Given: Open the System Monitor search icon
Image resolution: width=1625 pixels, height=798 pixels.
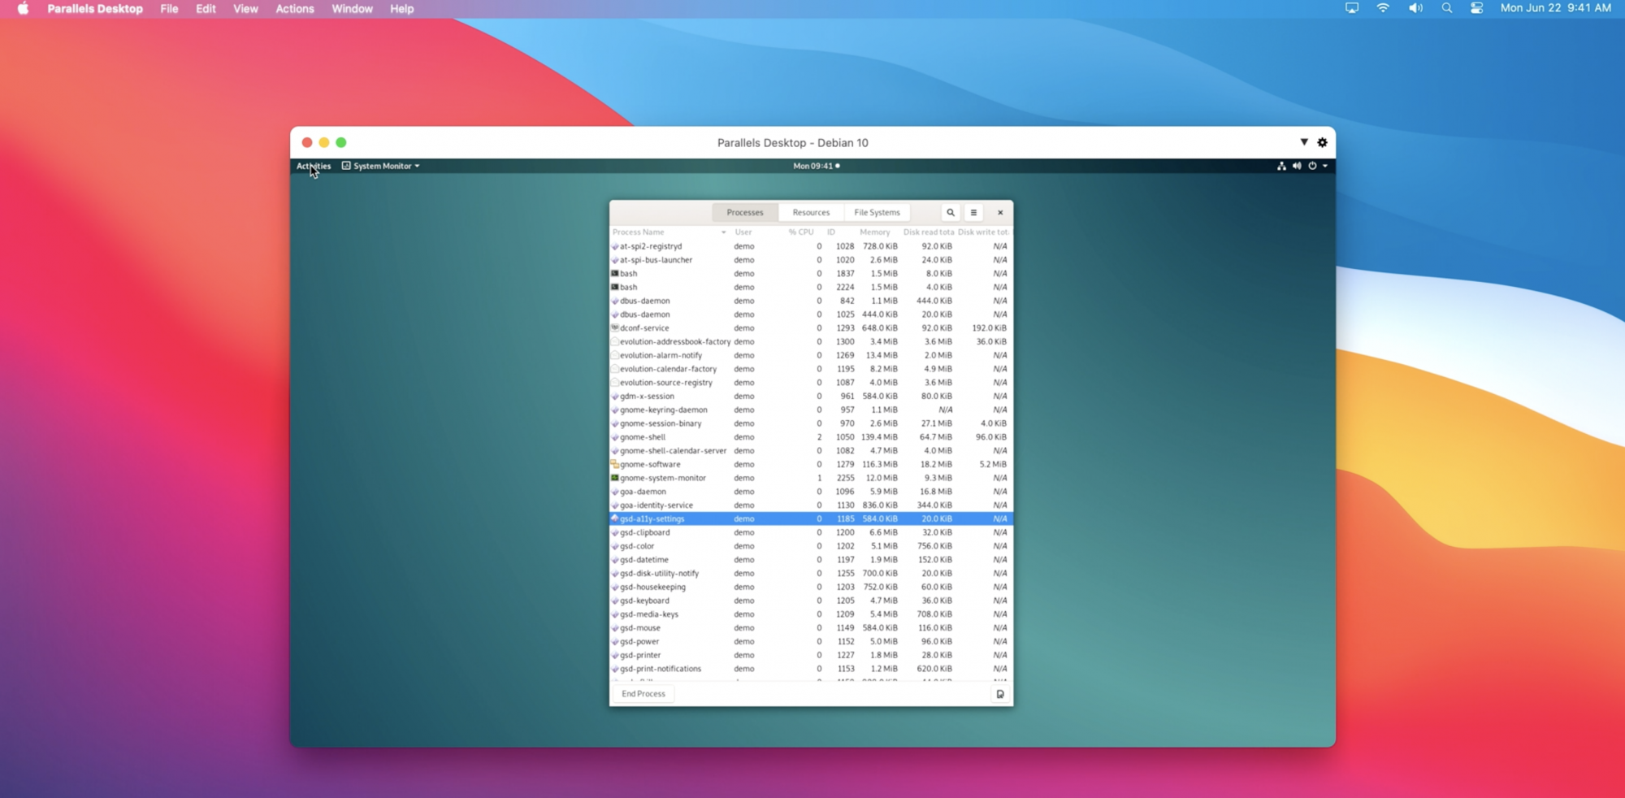Looking at the screenshot, I should coord(950,212).
